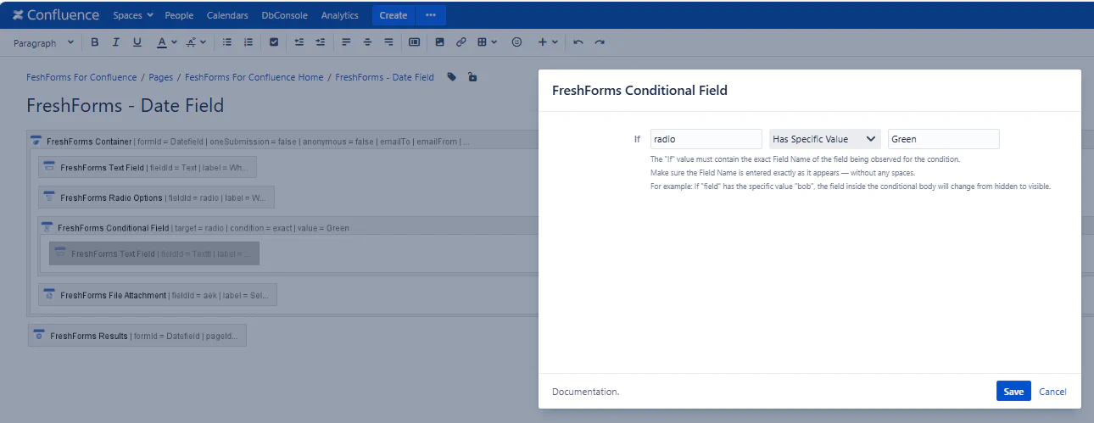The height and width of the screenshot is (423, 1094).
Task: Insert a task list checkbox
Action: coord(274,42)
